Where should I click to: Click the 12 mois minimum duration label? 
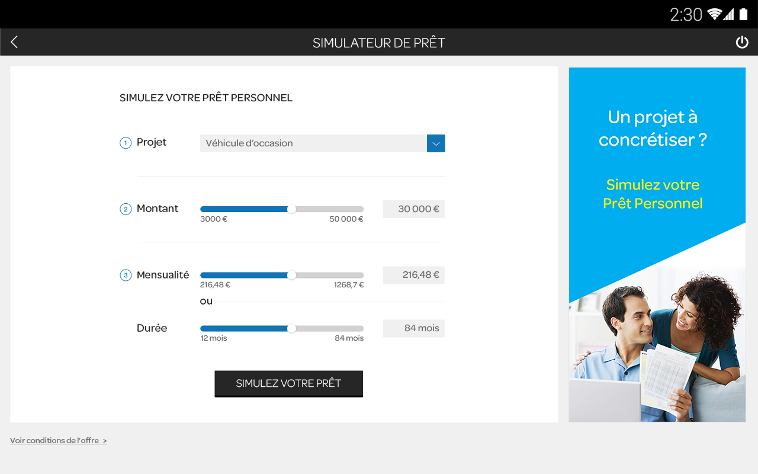214,338
